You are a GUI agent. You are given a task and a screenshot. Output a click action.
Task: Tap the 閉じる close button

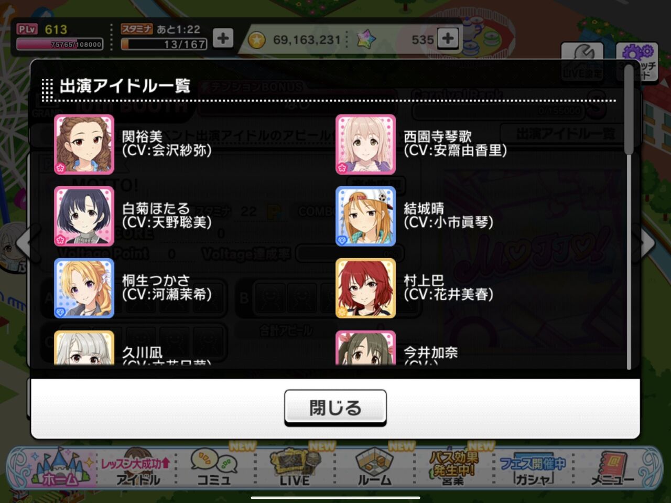coord(335,408)
